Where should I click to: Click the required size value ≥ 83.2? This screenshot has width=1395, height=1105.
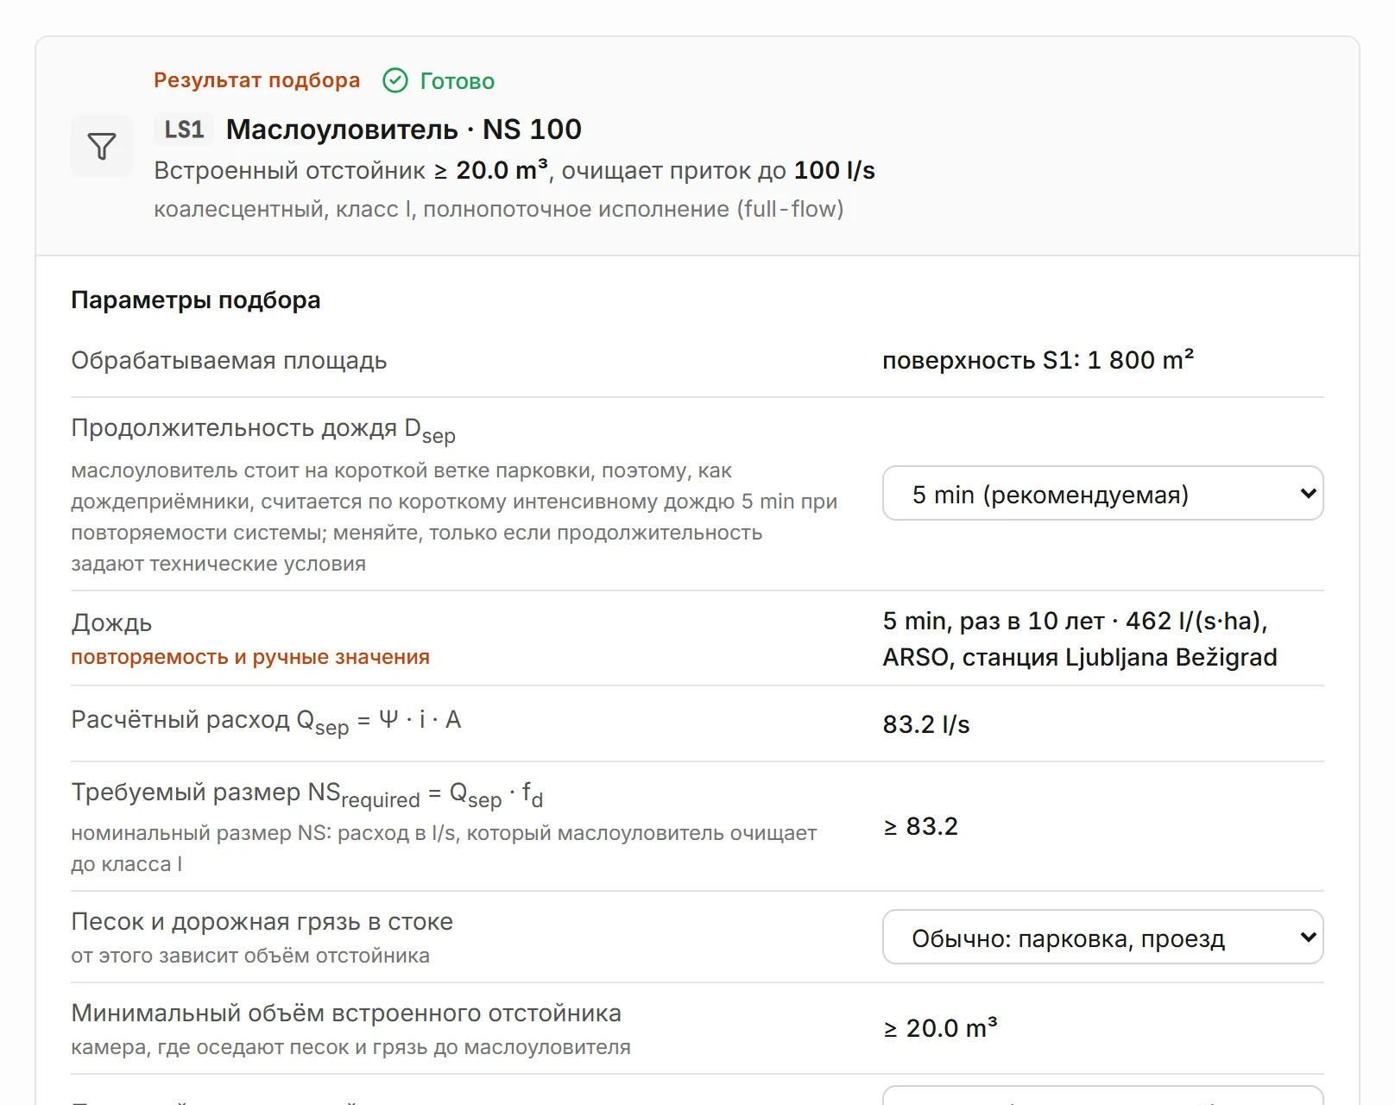pos(920,826)
